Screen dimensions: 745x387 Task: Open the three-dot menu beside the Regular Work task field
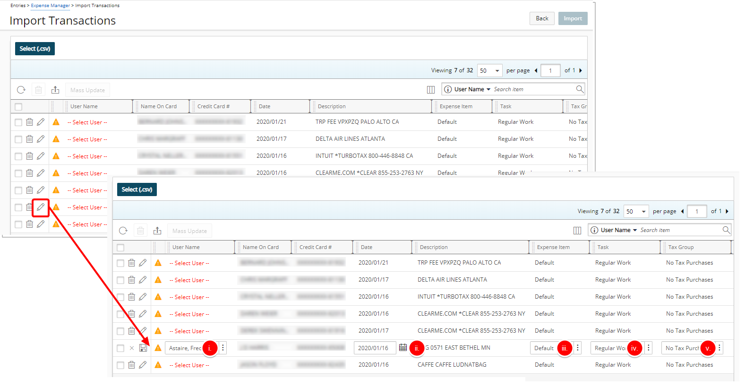[649, 348]
